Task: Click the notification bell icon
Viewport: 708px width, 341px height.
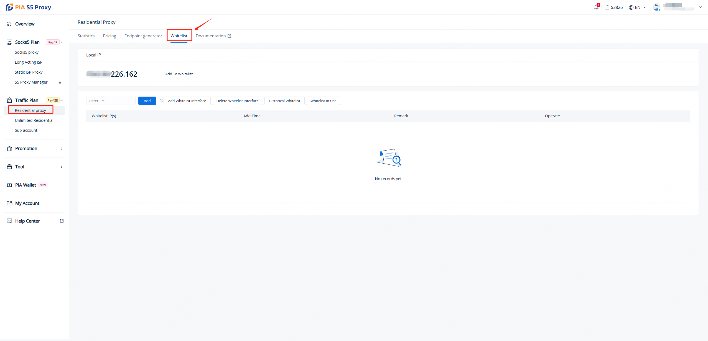Action: coord(596,7)
